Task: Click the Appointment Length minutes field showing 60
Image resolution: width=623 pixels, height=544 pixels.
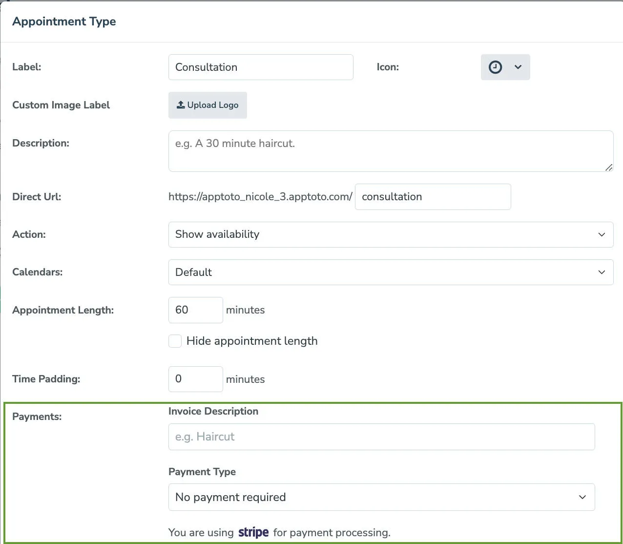Action: 195,310
